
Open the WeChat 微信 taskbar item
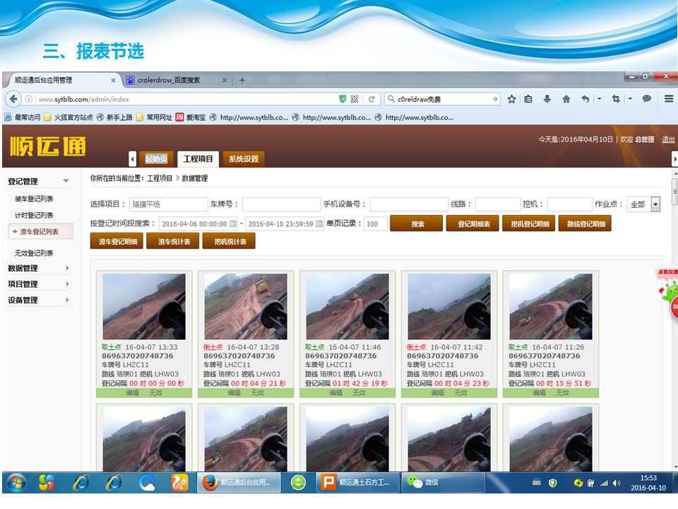tap(444, 483)
